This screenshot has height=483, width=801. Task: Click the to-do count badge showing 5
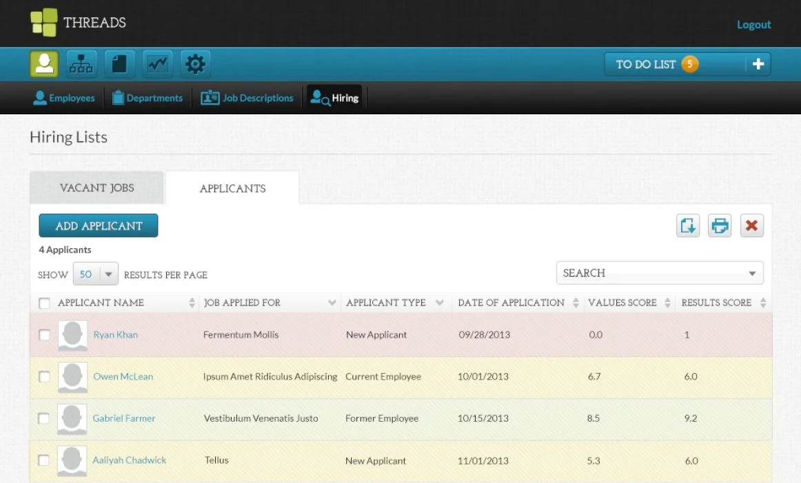pyautogui.click(x=689, y=64)
